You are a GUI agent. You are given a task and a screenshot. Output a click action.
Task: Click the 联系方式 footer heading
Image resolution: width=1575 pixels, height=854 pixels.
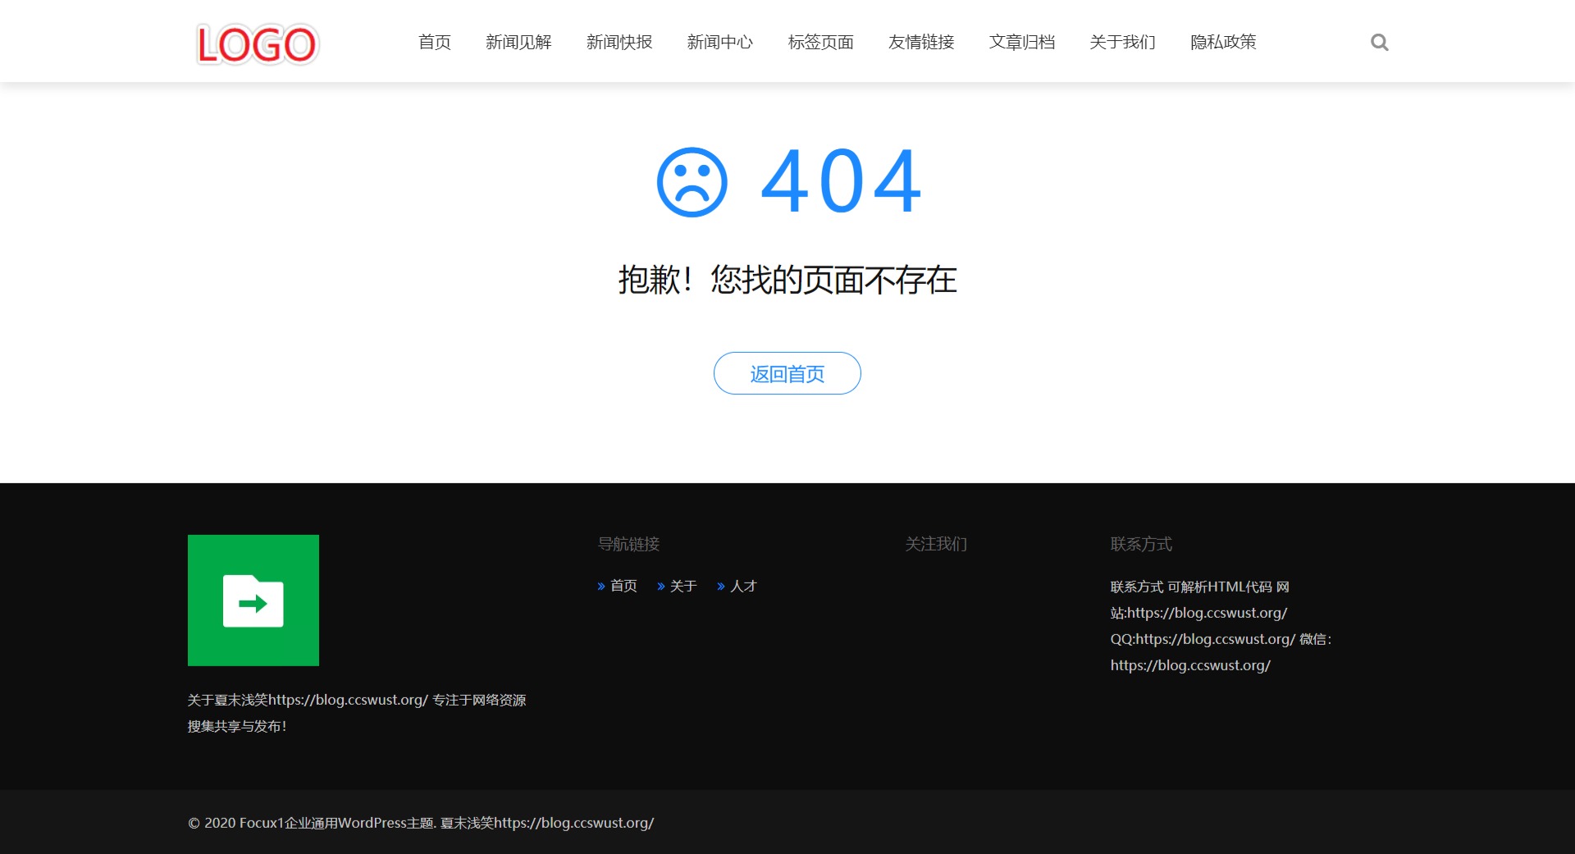[1141, 544]
